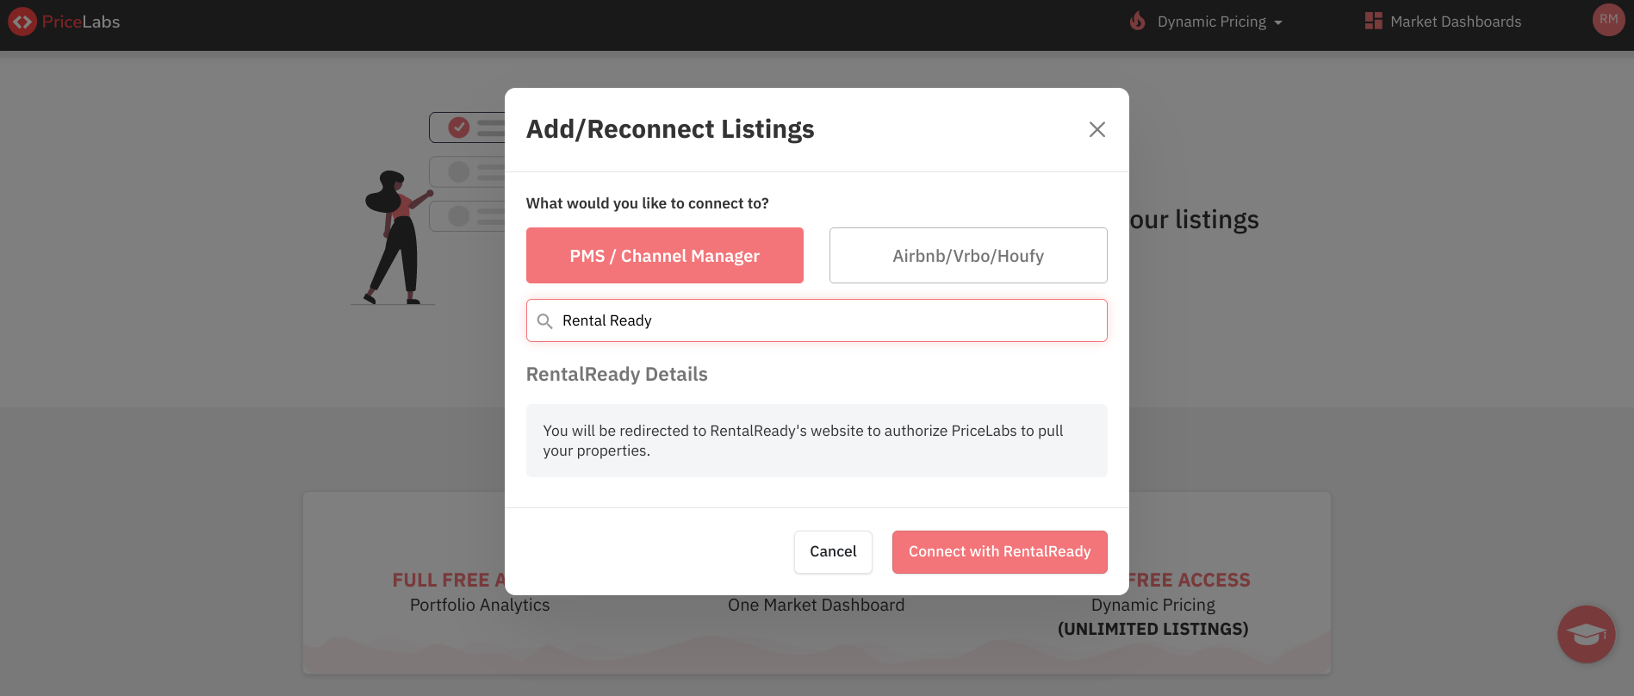Click the flame icon beside Dynamic Pricing
The width and height of the screenshot is (1634, 696).
1136,20
